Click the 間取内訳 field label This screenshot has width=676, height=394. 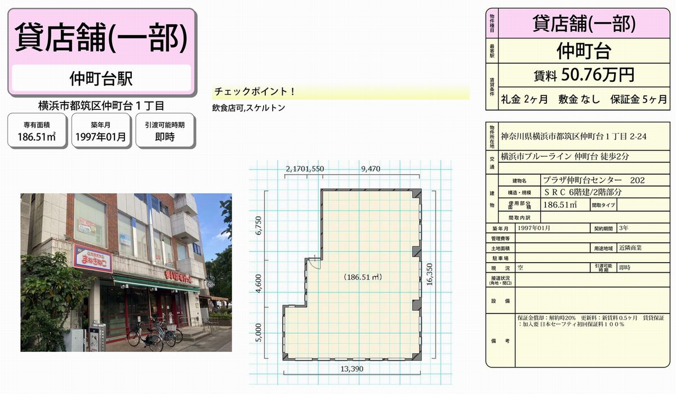tap(519, 217)
